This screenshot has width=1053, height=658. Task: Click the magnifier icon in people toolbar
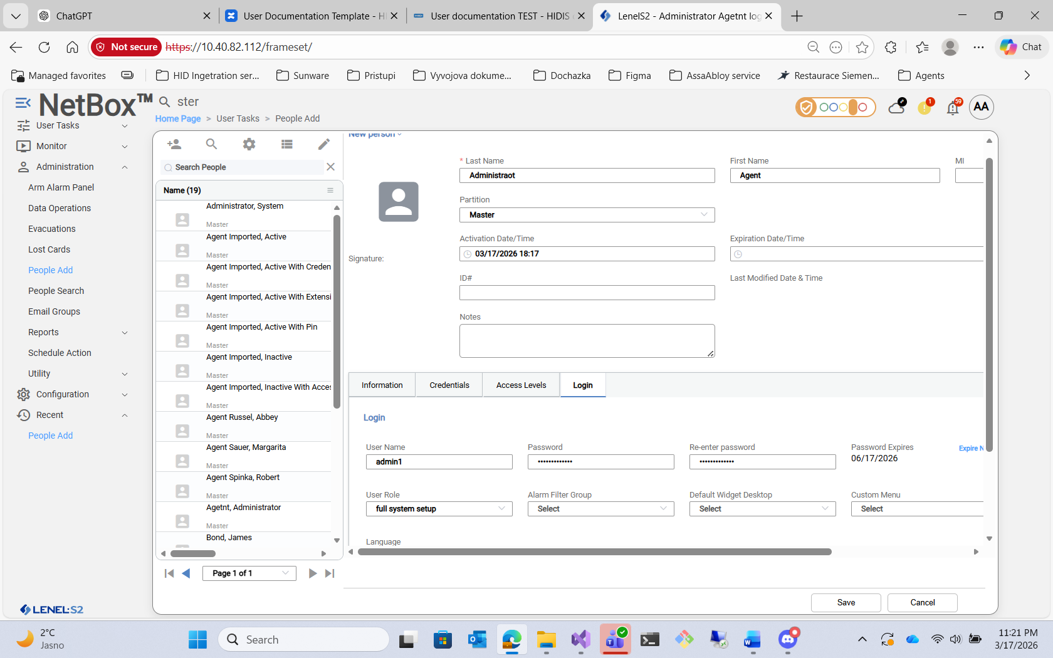tap(212, 144)
